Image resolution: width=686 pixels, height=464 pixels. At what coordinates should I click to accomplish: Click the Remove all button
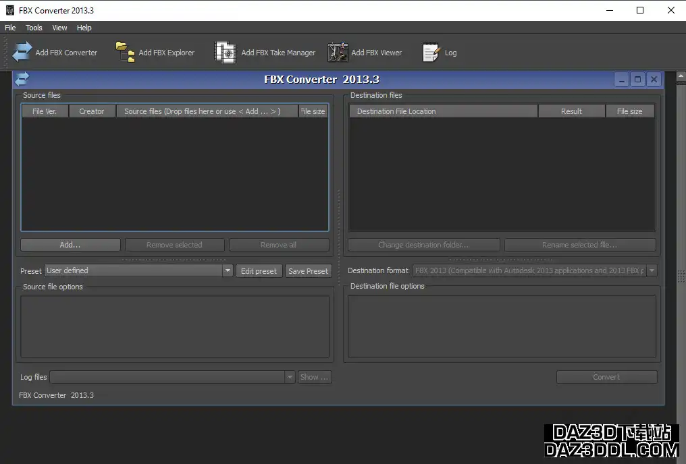(279, 245)
